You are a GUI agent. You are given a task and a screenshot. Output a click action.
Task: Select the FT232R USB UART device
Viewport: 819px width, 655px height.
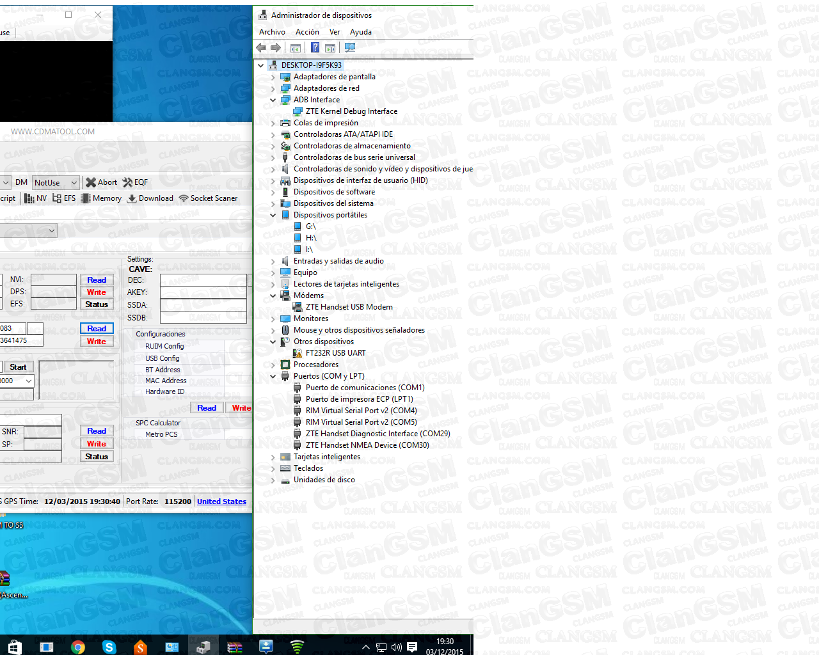pyautogui.click(x=335, y=353)
